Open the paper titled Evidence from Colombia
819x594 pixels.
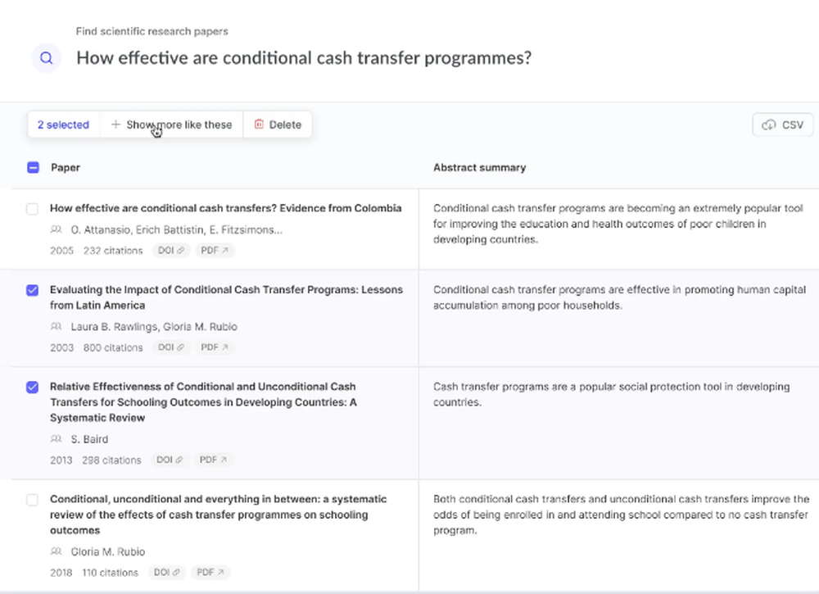(x=225, y=208)
